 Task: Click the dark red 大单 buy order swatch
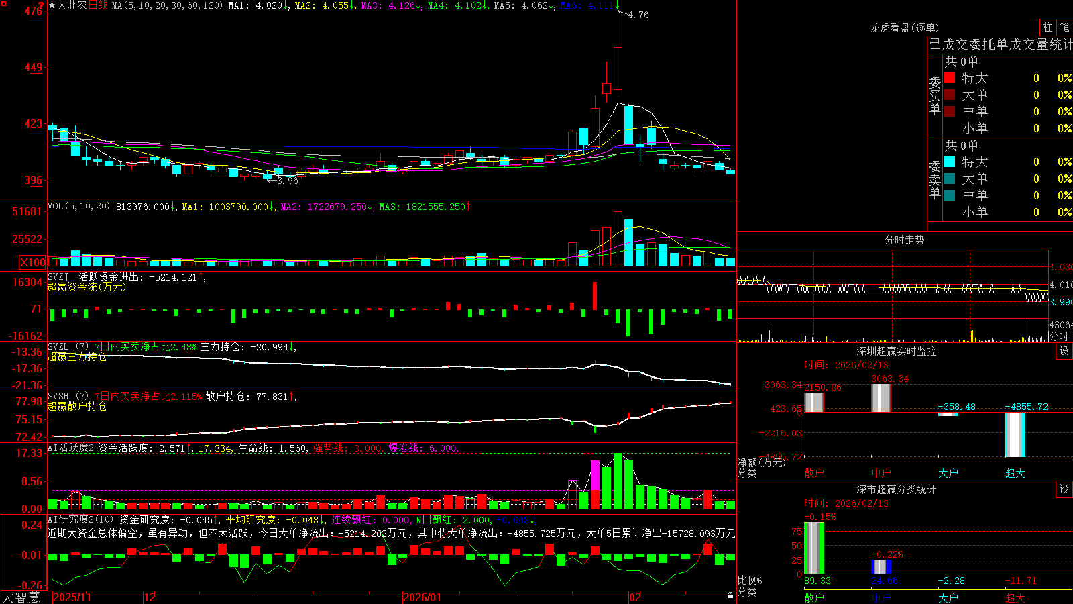click(x=950, y=95)
